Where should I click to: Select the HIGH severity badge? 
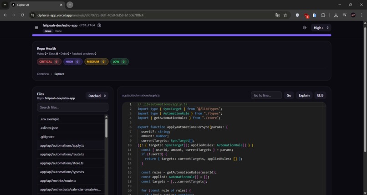(73, 62)
